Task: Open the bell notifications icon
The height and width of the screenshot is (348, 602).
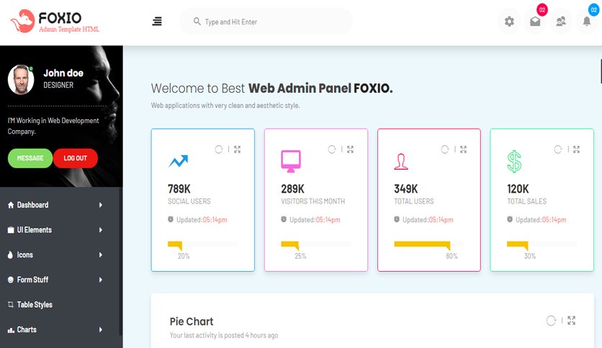Action: point(587,22)
